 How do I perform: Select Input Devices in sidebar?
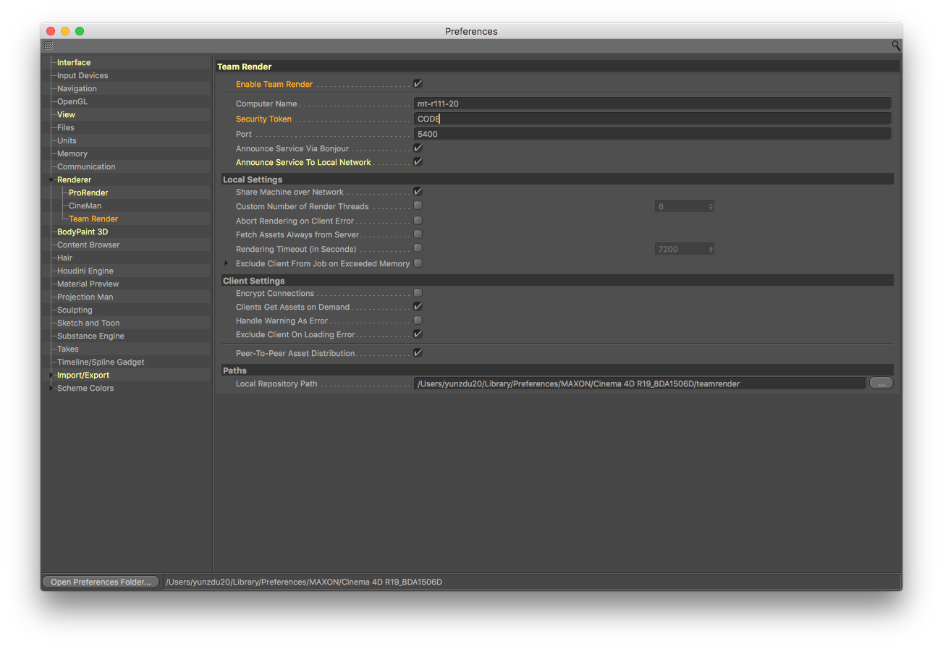click(83, 75)
